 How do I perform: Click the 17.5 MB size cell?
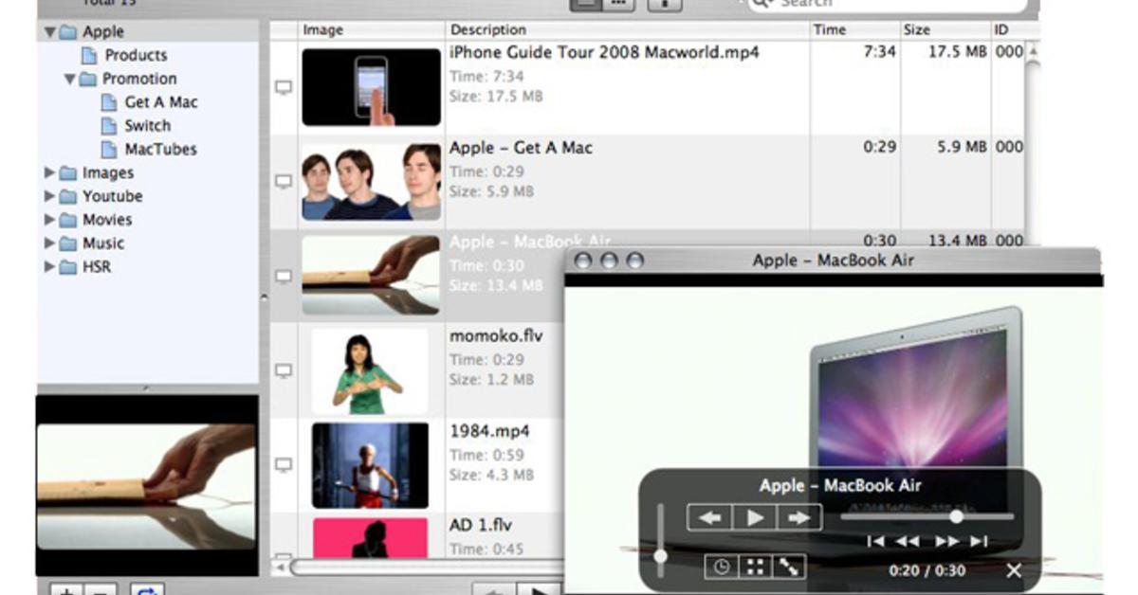coord(957,52)
